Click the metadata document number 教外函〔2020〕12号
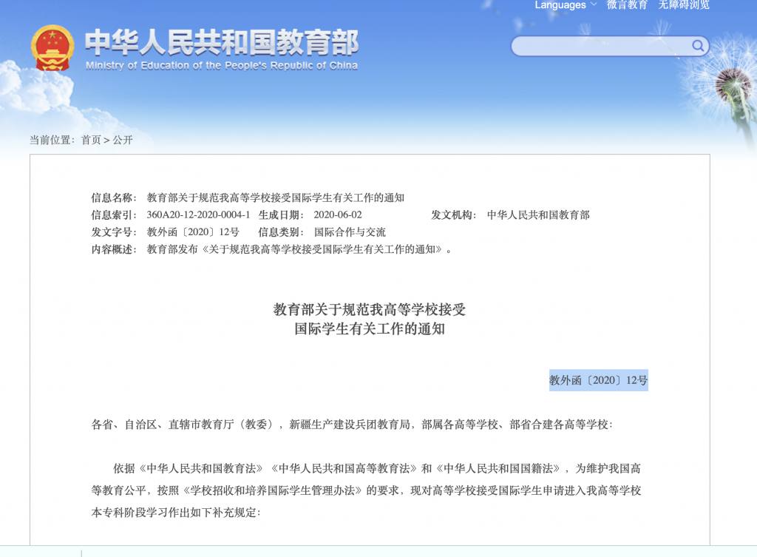 coord(193,232)
